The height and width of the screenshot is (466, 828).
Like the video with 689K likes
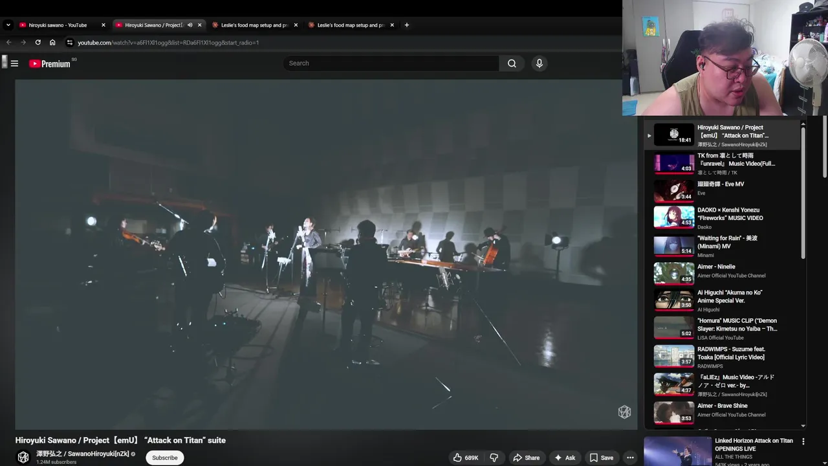pos(466,458)
